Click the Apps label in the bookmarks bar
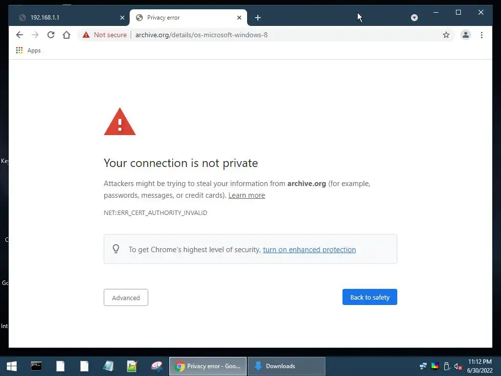501x376 pixels. pyautogui.click(x=34, y=50)
